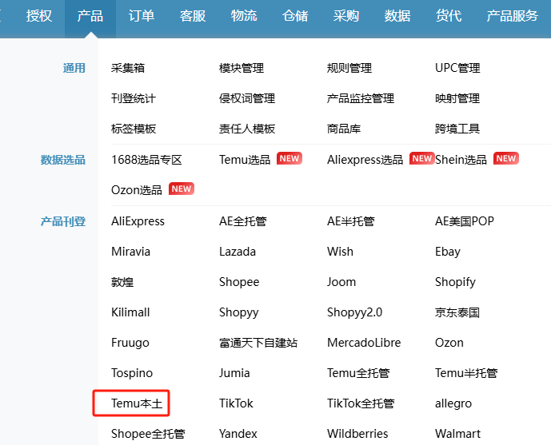Select AE全托管 listing
The height and width of the screenshot is (445, 551).
pos(243,221)
